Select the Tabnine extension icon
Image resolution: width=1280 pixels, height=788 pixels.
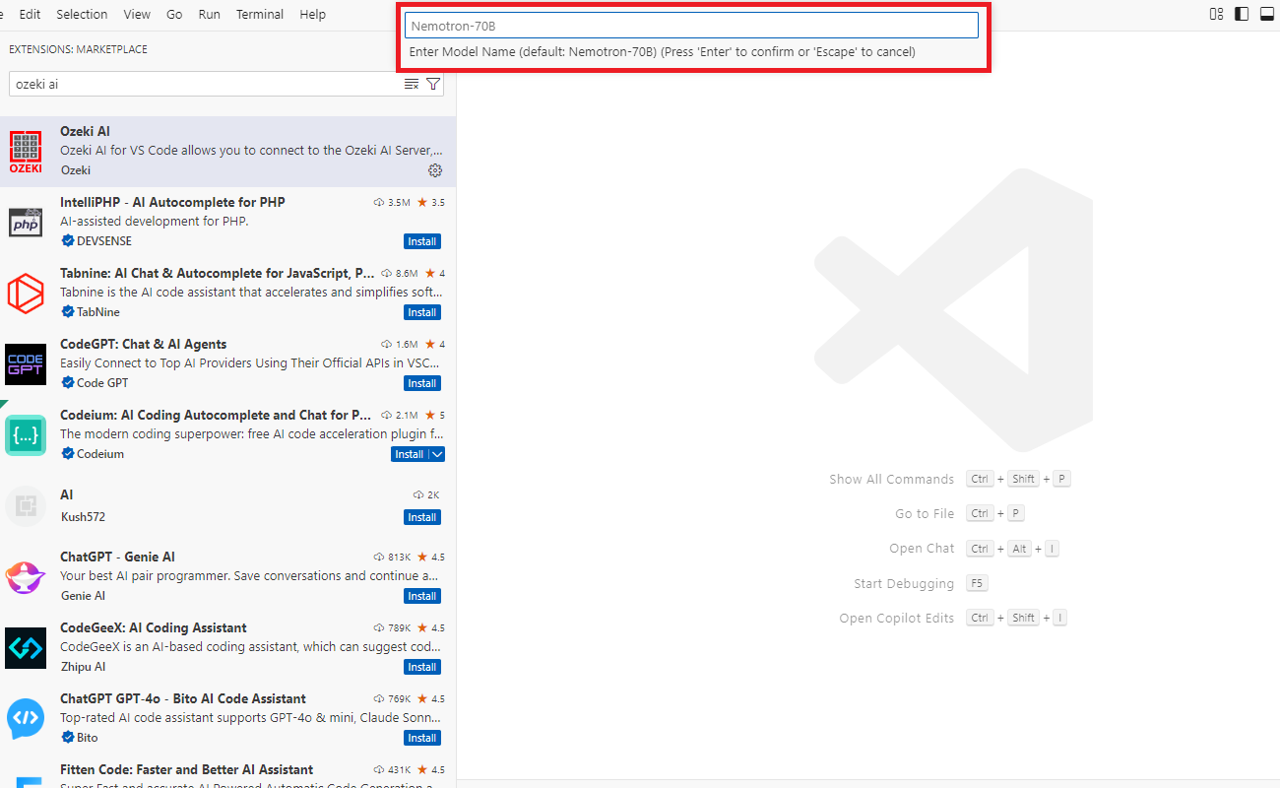click(26, 294)
